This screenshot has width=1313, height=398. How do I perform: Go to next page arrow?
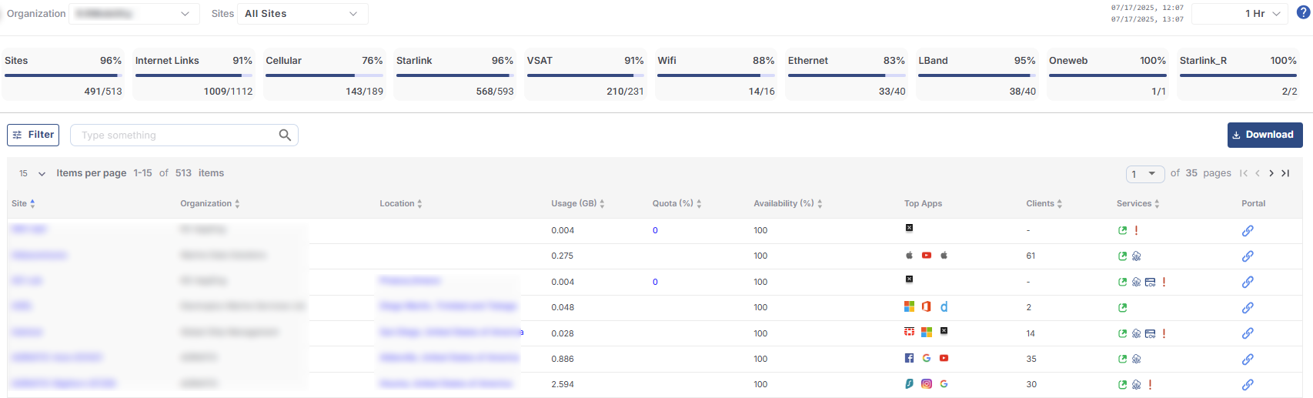coord(1271,173)
